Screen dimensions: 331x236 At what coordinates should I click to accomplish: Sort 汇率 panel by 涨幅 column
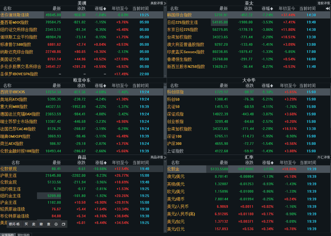point(268,162)
